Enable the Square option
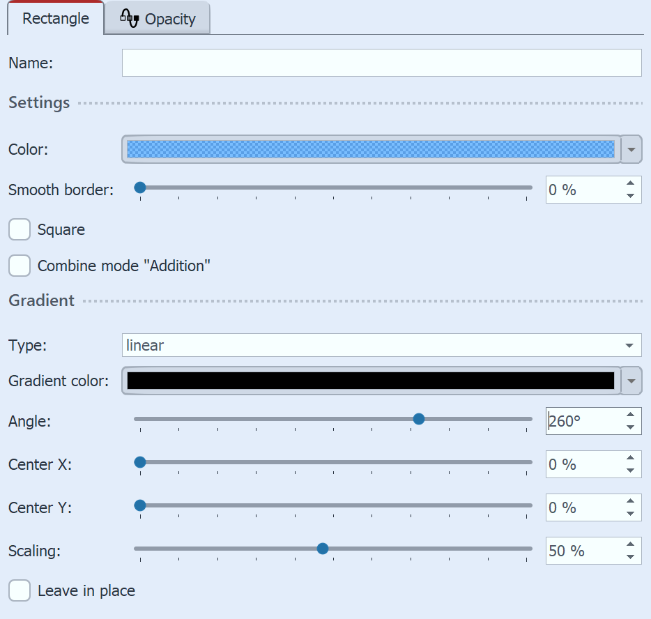 click(x=20, y=229)
